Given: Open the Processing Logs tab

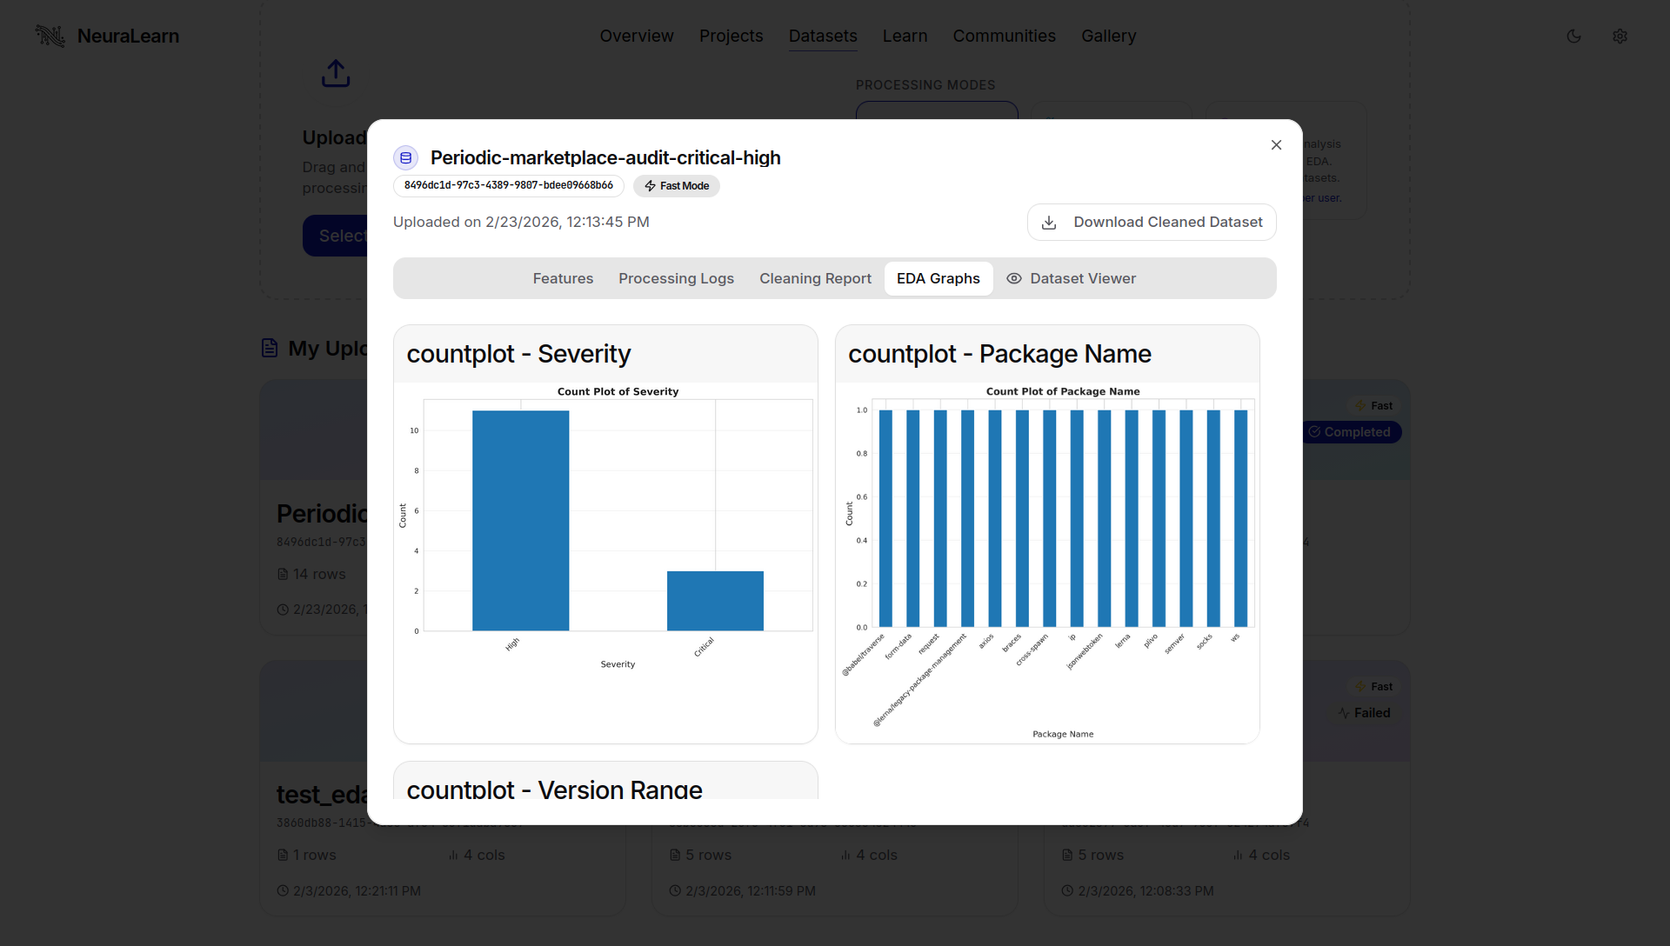Looking at the screenshot, I should [x=676, y=278].
